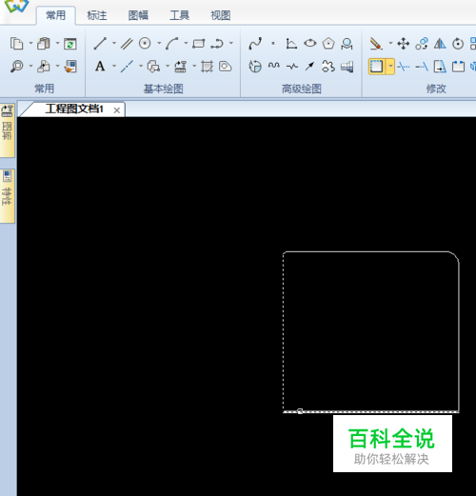Select the Circle drawing tool

tap(145, 43)
